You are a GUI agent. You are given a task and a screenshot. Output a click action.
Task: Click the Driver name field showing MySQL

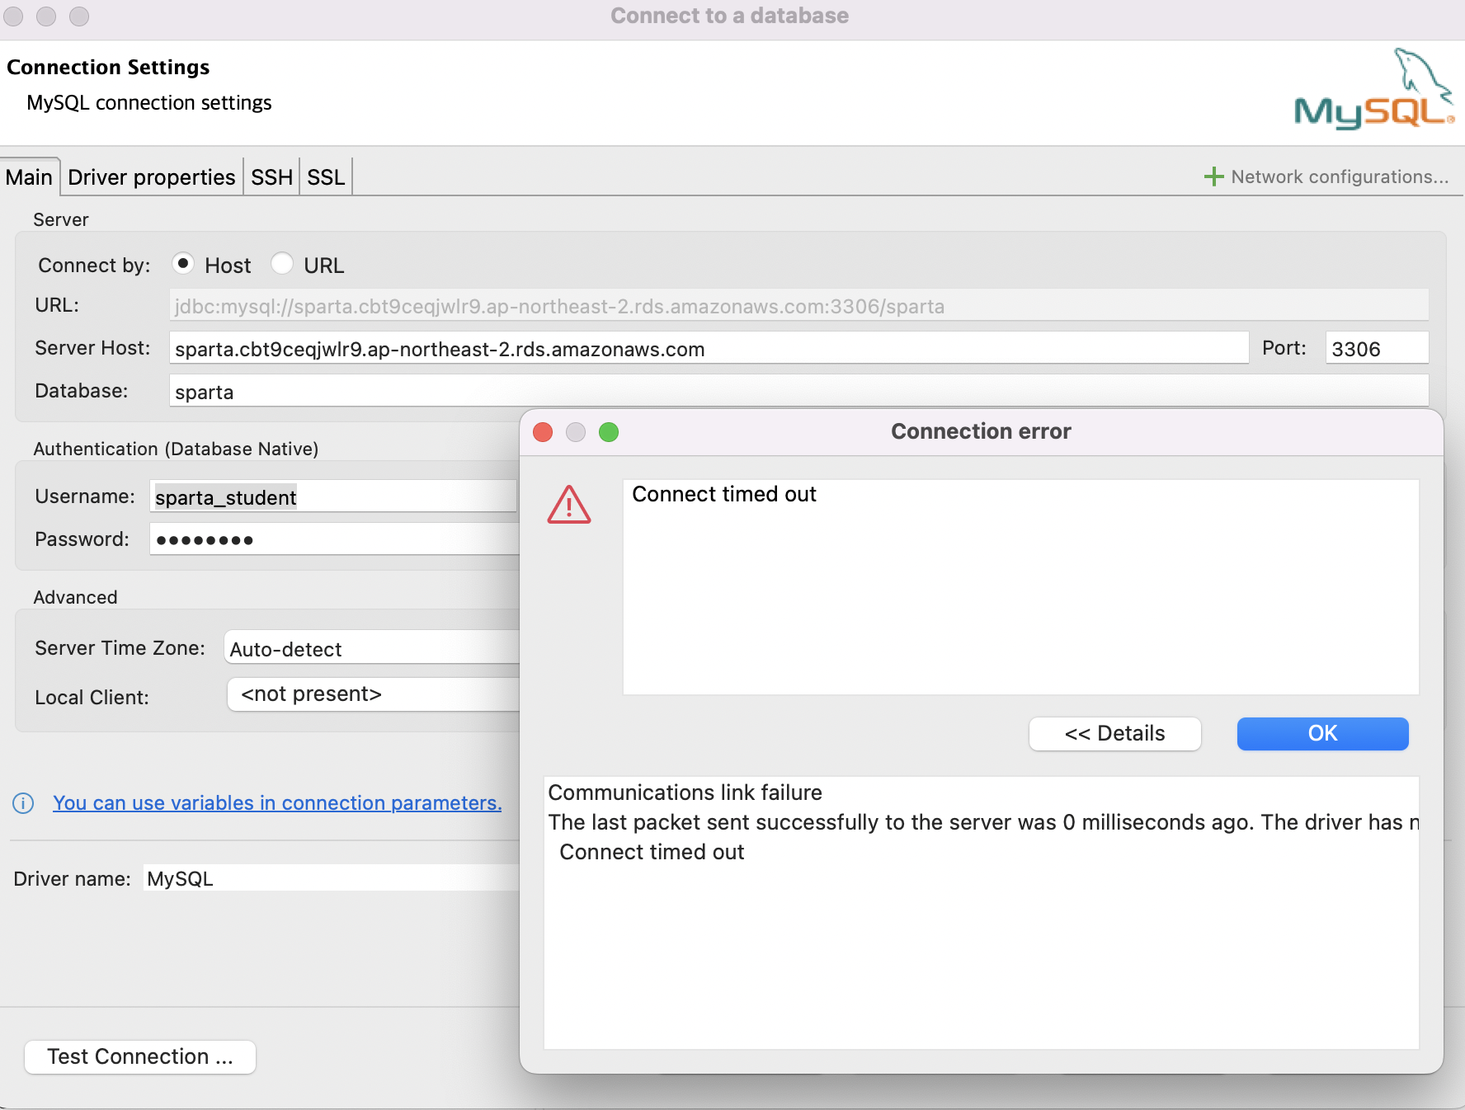pyautogui.click(x=332, y=878)
